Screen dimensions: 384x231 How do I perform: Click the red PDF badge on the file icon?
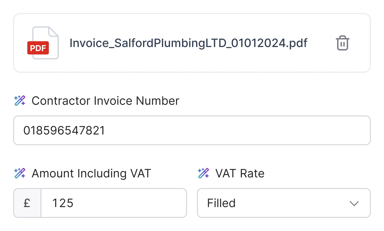point(38,48)
